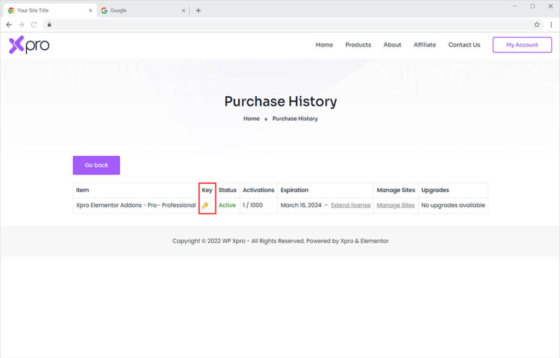Reload the page with refresh icon
Image resolution: width=560 pixels, height=358 pixels.
coord(34,25)
